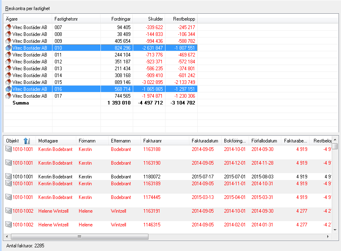
Task: Click Förfallodatum 2014-10-31
Action: pyautogui.click(x=262, y=183)
